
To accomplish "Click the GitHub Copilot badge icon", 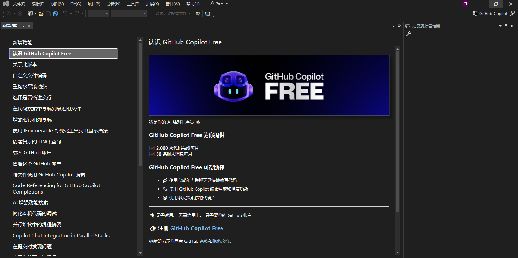I will point(475,13).
